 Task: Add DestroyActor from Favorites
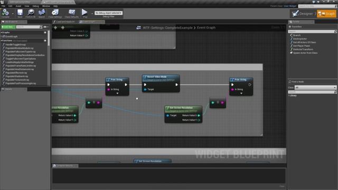(299, 39)
